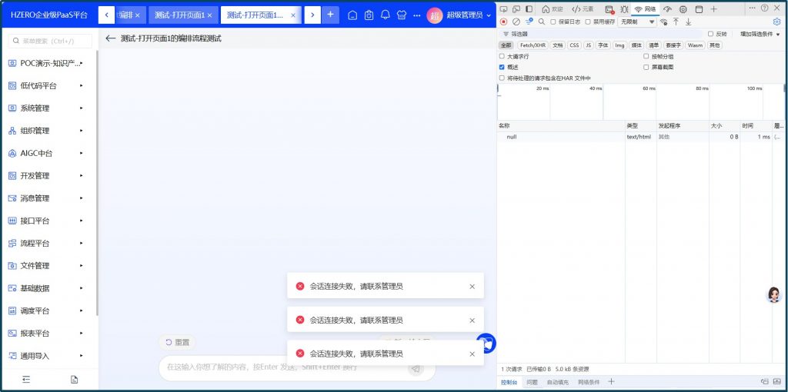The width and height of the screenshot is (788, 392).
Task: Close the topmost 会话连接失败 notification
Action: point(472,287)
